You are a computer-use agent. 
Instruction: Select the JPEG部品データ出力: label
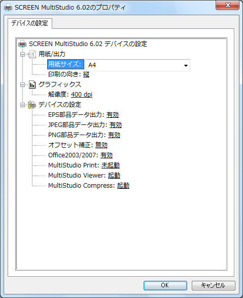[x=78, y=125]
